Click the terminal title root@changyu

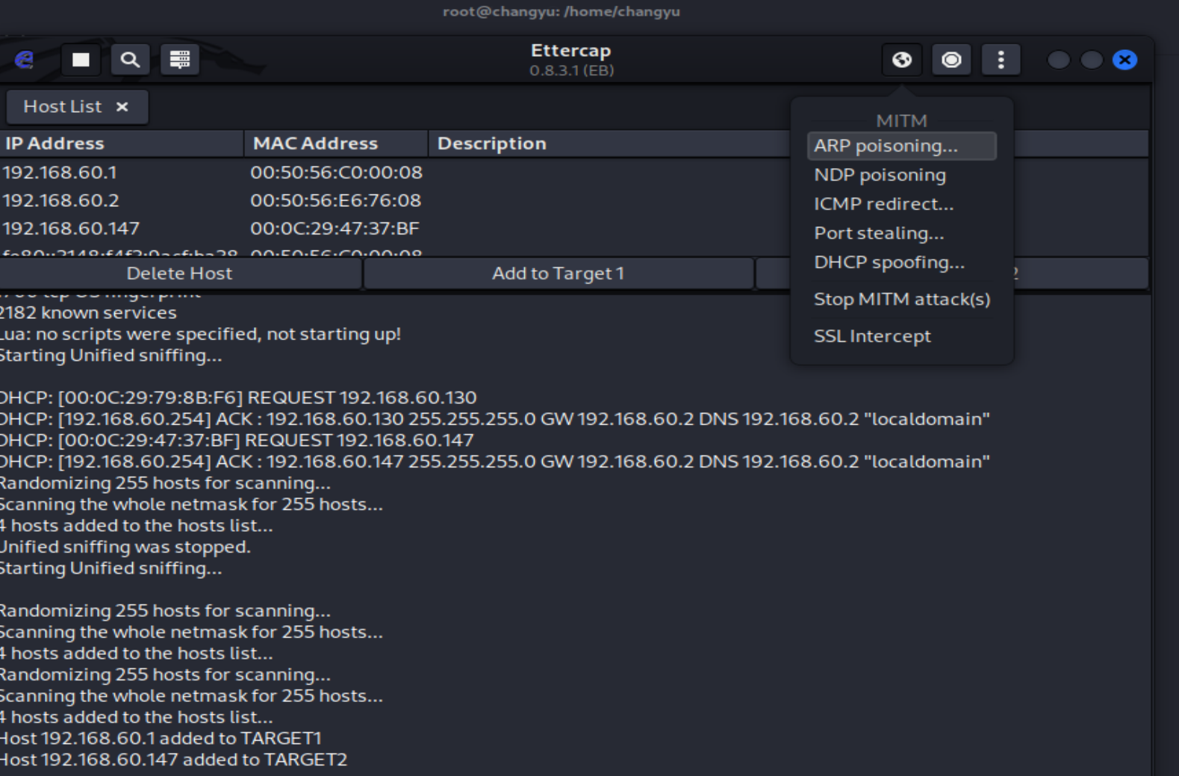coord(561,11)
